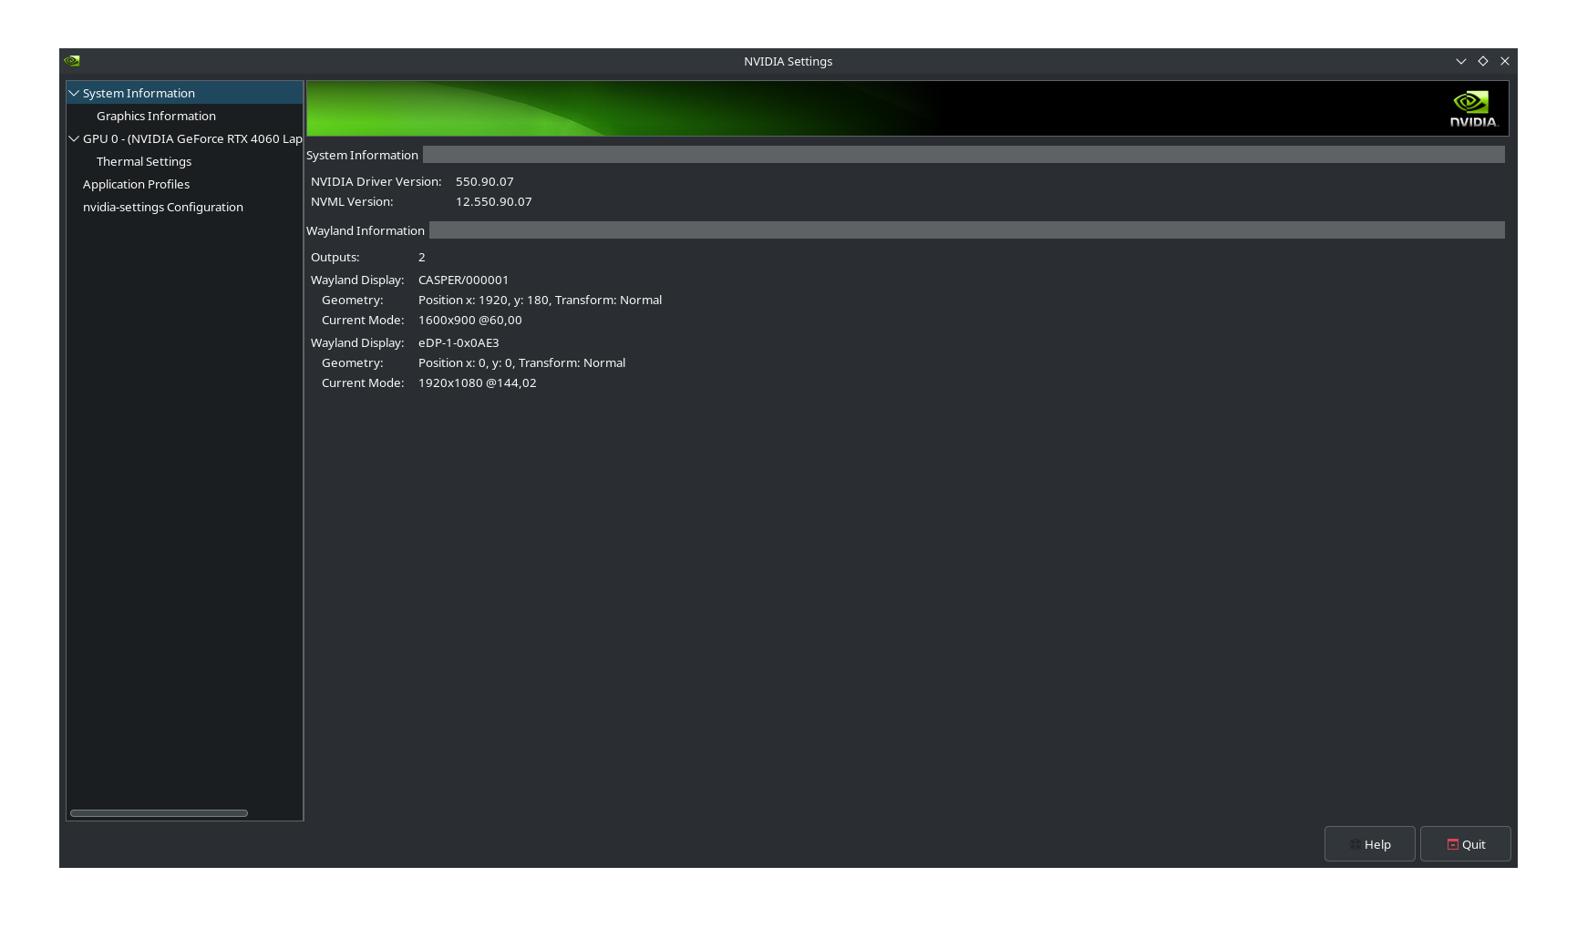Maximize the NVIDIA Settings window

point(1483,61)
